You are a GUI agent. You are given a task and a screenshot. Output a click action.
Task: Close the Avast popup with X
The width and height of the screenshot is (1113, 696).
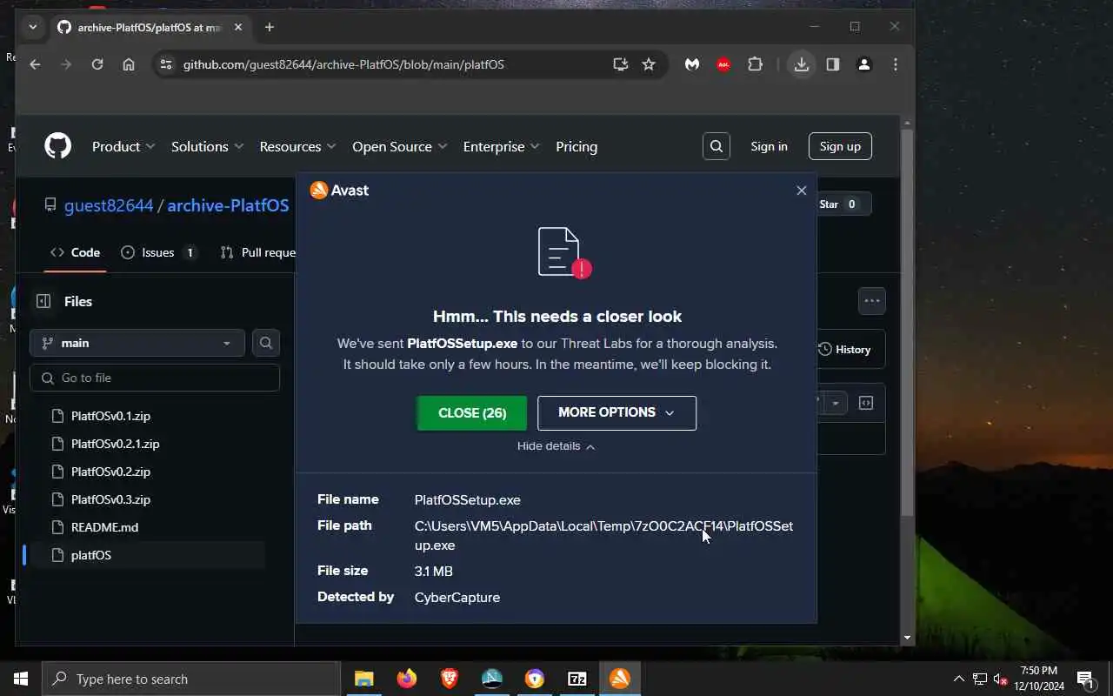(x=802, y=191)
